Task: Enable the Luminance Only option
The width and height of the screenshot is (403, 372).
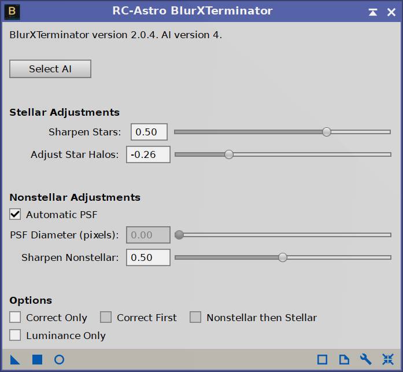Action: click(15, 335)
